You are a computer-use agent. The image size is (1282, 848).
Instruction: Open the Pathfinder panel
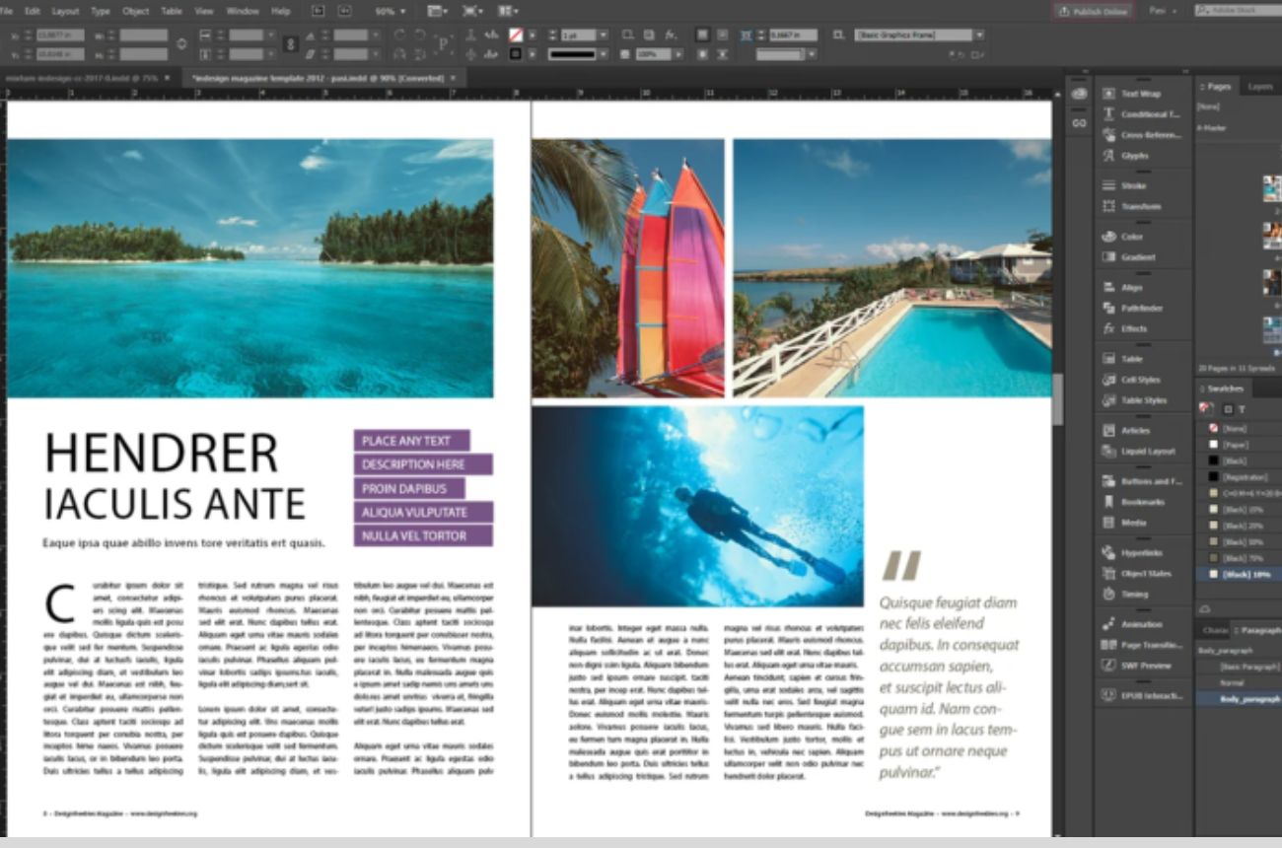point(1140,309)
